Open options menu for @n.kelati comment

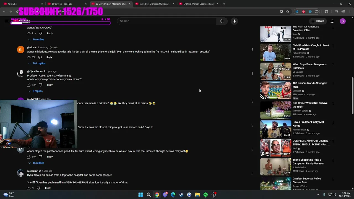click(x=252, y=50)
